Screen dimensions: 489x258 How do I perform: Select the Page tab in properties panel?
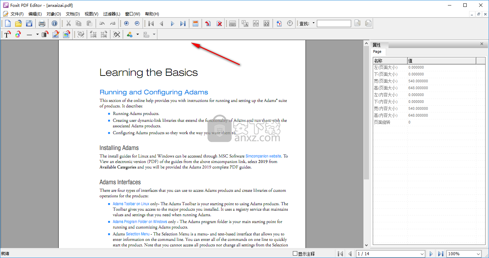pyautogui.click(x=378, y=51)
